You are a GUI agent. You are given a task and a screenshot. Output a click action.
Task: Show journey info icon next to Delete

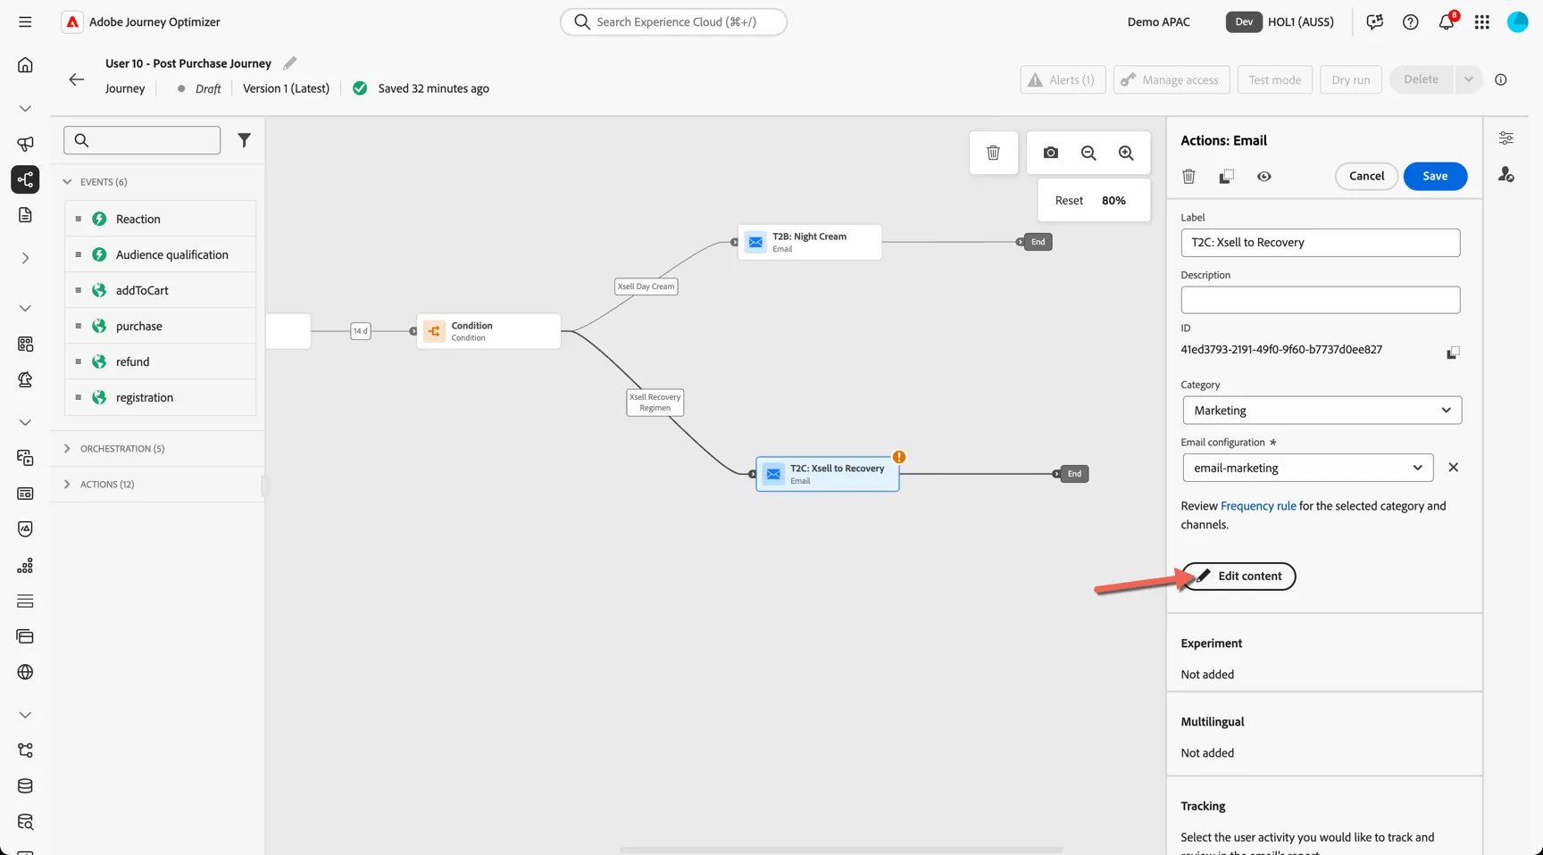[1501, 79]
